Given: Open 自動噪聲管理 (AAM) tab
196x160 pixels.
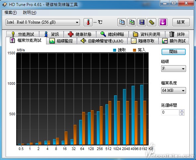Looking at the screenshot, I should pyautogui.click(x=102, y=41).
